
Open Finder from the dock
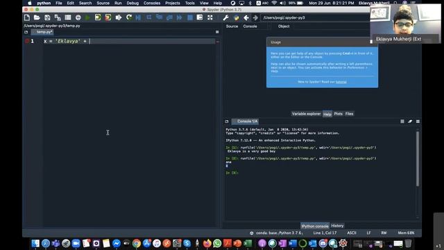[x=35, y=243]
